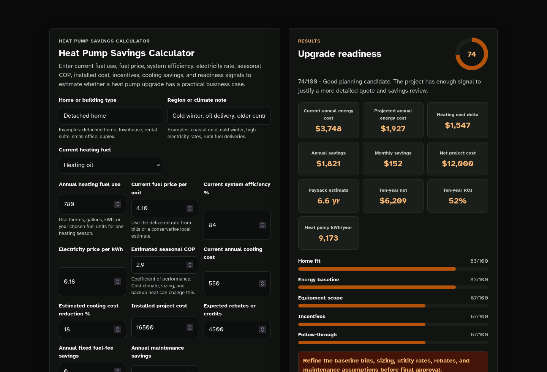Click the Projected annual energy cost card
The height and width of the screenshot is (372, 547).
point(393,120)
